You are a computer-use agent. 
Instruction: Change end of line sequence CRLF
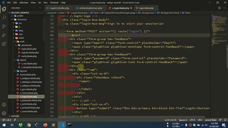coord(200,120)
